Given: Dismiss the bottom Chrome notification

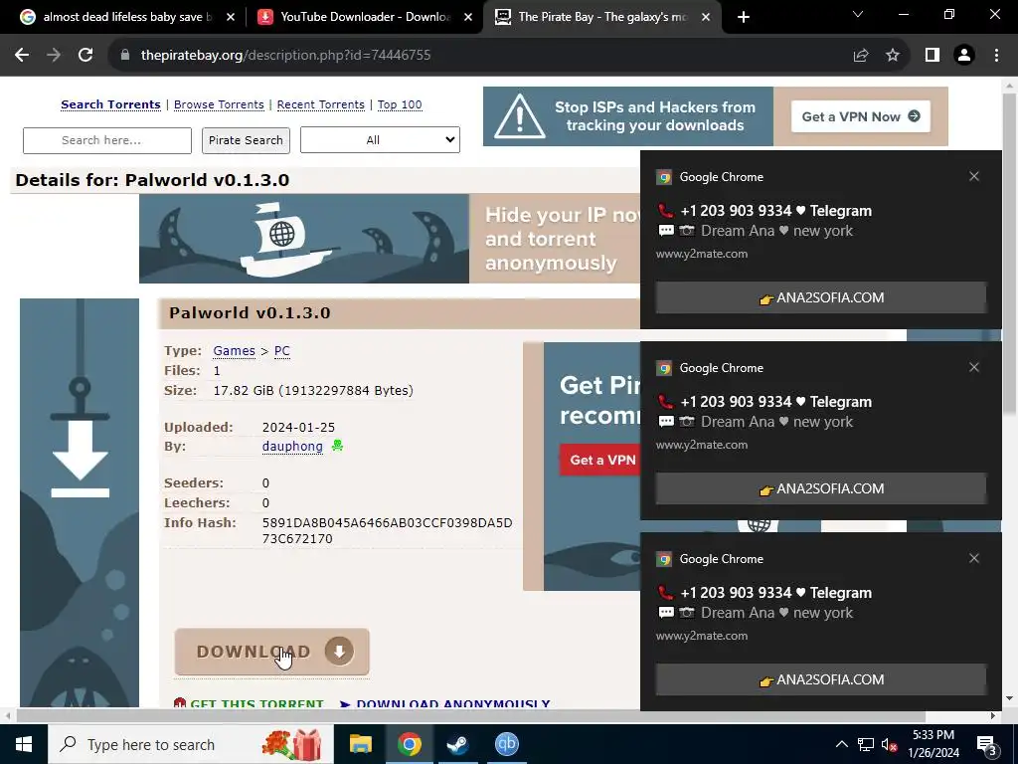Looking at the screenshot, I should 974,558.
